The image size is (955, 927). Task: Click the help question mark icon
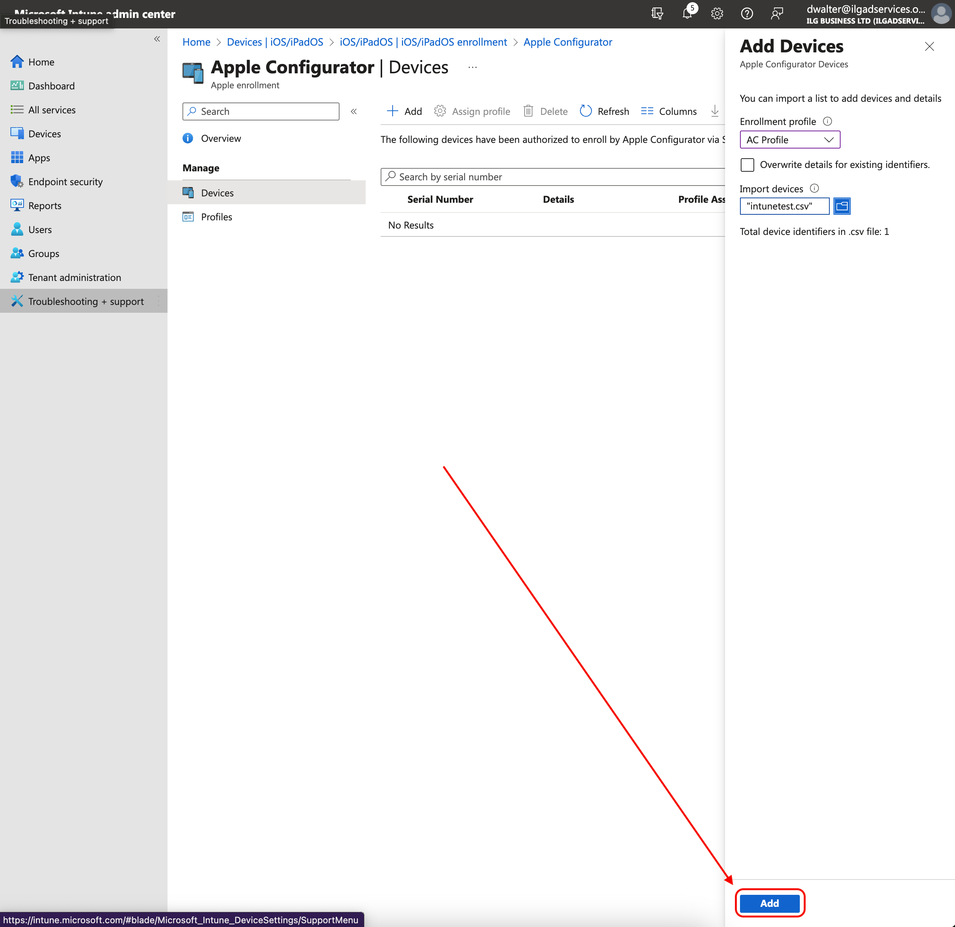point(746,13)
